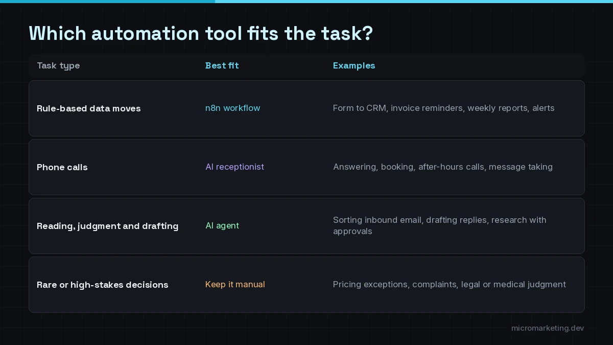Select the 'Rule-based data moves' cell

click(89, 108)
